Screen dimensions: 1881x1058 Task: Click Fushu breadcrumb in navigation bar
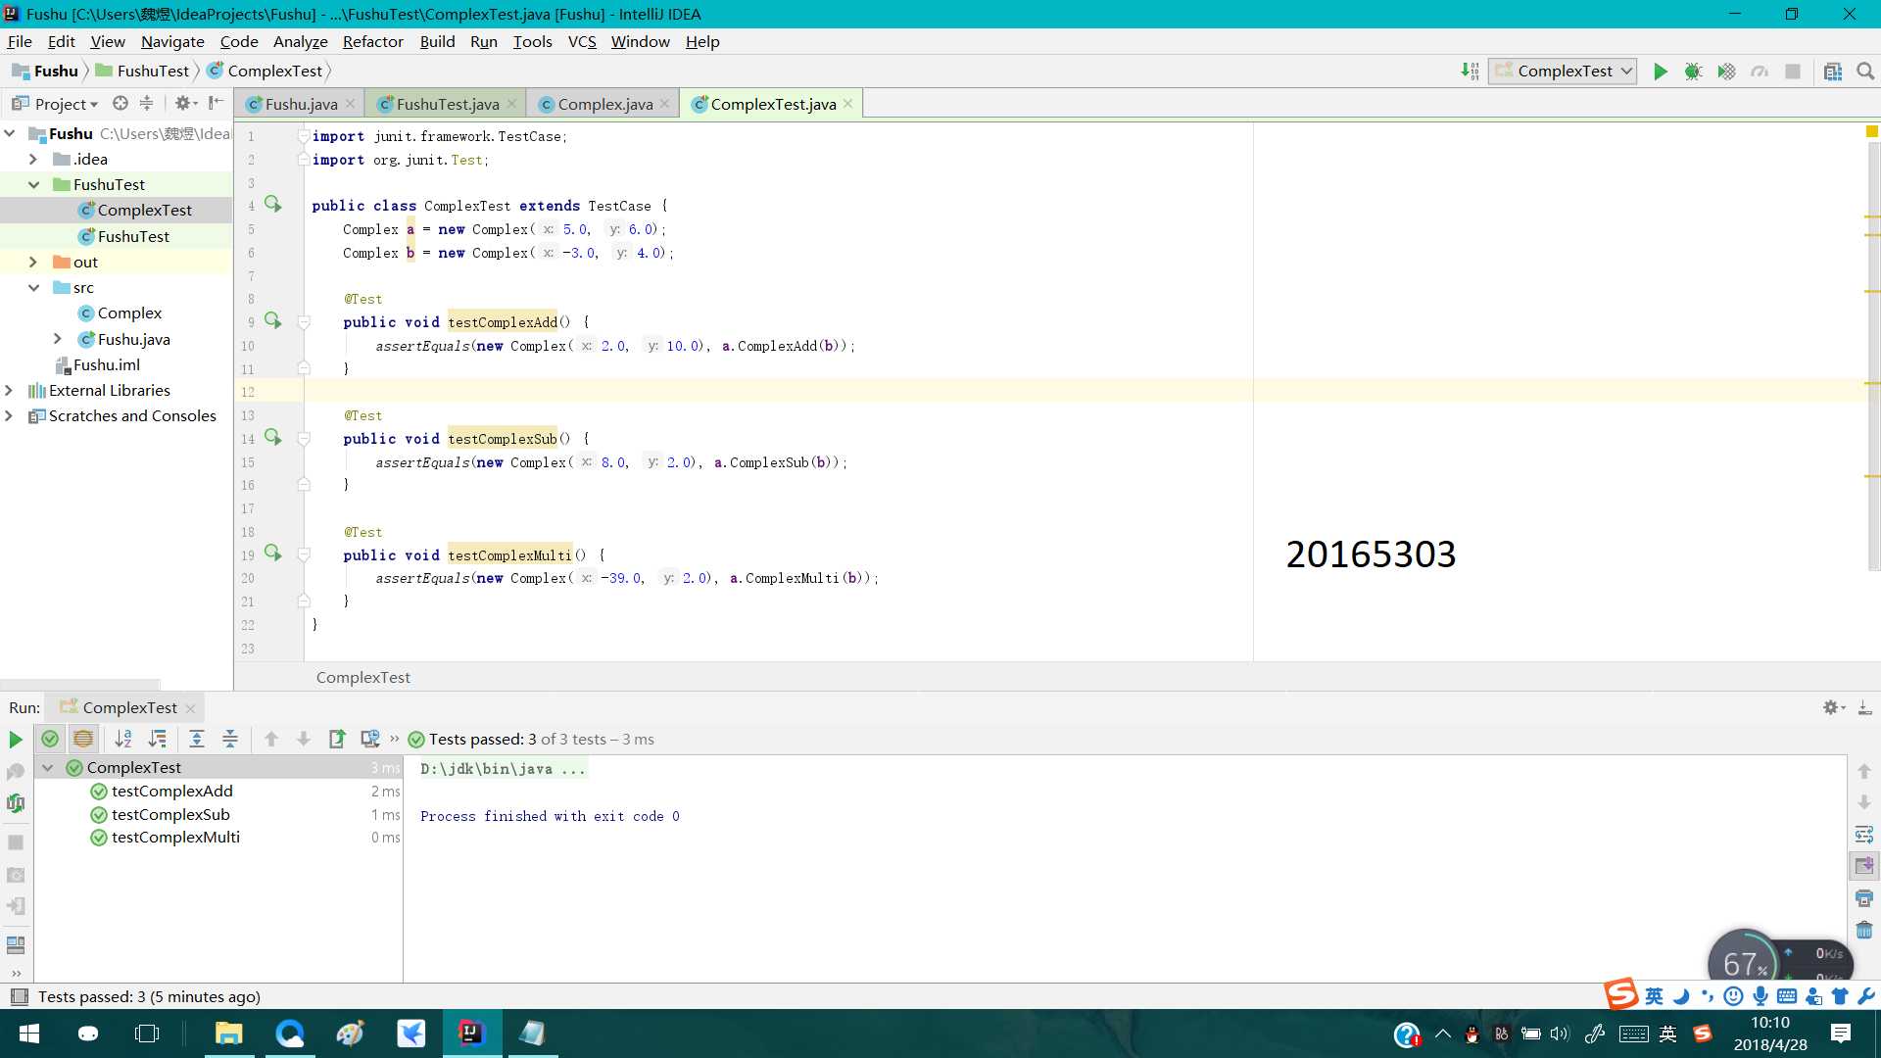tap(45, 71)
